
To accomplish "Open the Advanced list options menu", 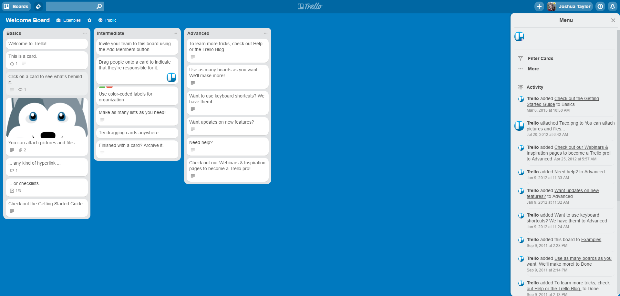I will pyautogui.click(x=266, y=33).
